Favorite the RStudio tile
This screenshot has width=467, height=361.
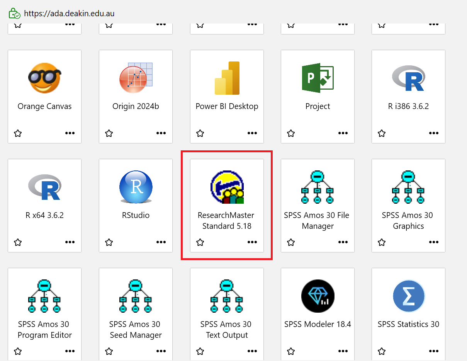pyautogui.click(x=109, y=242)
